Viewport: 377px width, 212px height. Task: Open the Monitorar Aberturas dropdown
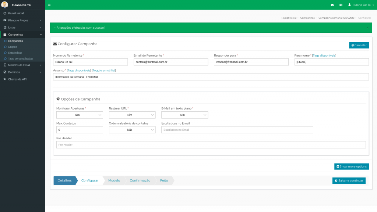(80, 115)
